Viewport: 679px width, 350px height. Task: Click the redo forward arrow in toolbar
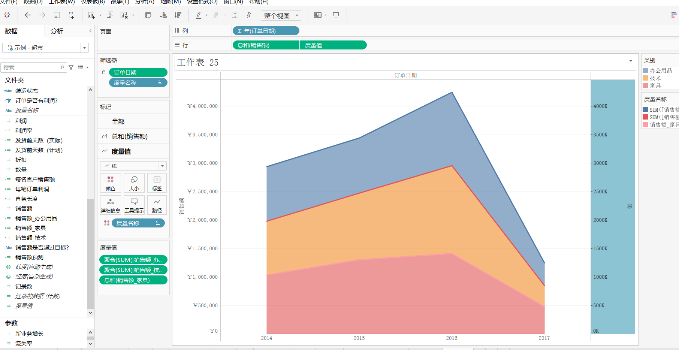[42, 15]
